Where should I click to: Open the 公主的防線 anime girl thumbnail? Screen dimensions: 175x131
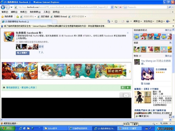(148, 74)
